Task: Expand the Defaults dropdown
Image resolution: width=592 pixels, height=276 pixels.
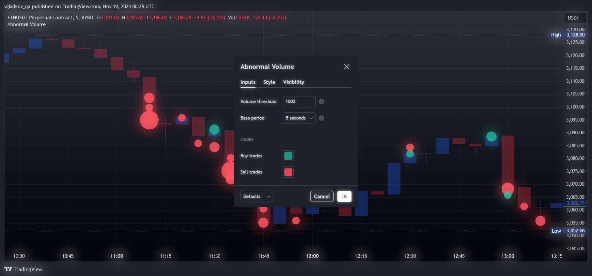Action: pyautogui.click(x=257, y=196)
